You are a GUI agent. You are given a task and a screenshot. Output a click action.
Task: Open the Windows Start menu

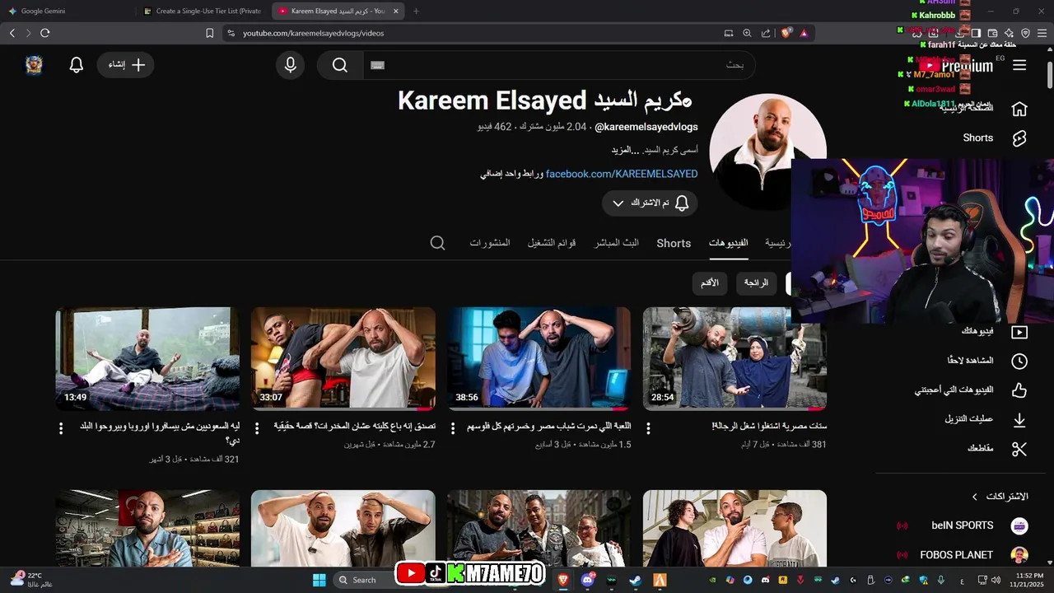pyautogui.click(x=319, y=580)
